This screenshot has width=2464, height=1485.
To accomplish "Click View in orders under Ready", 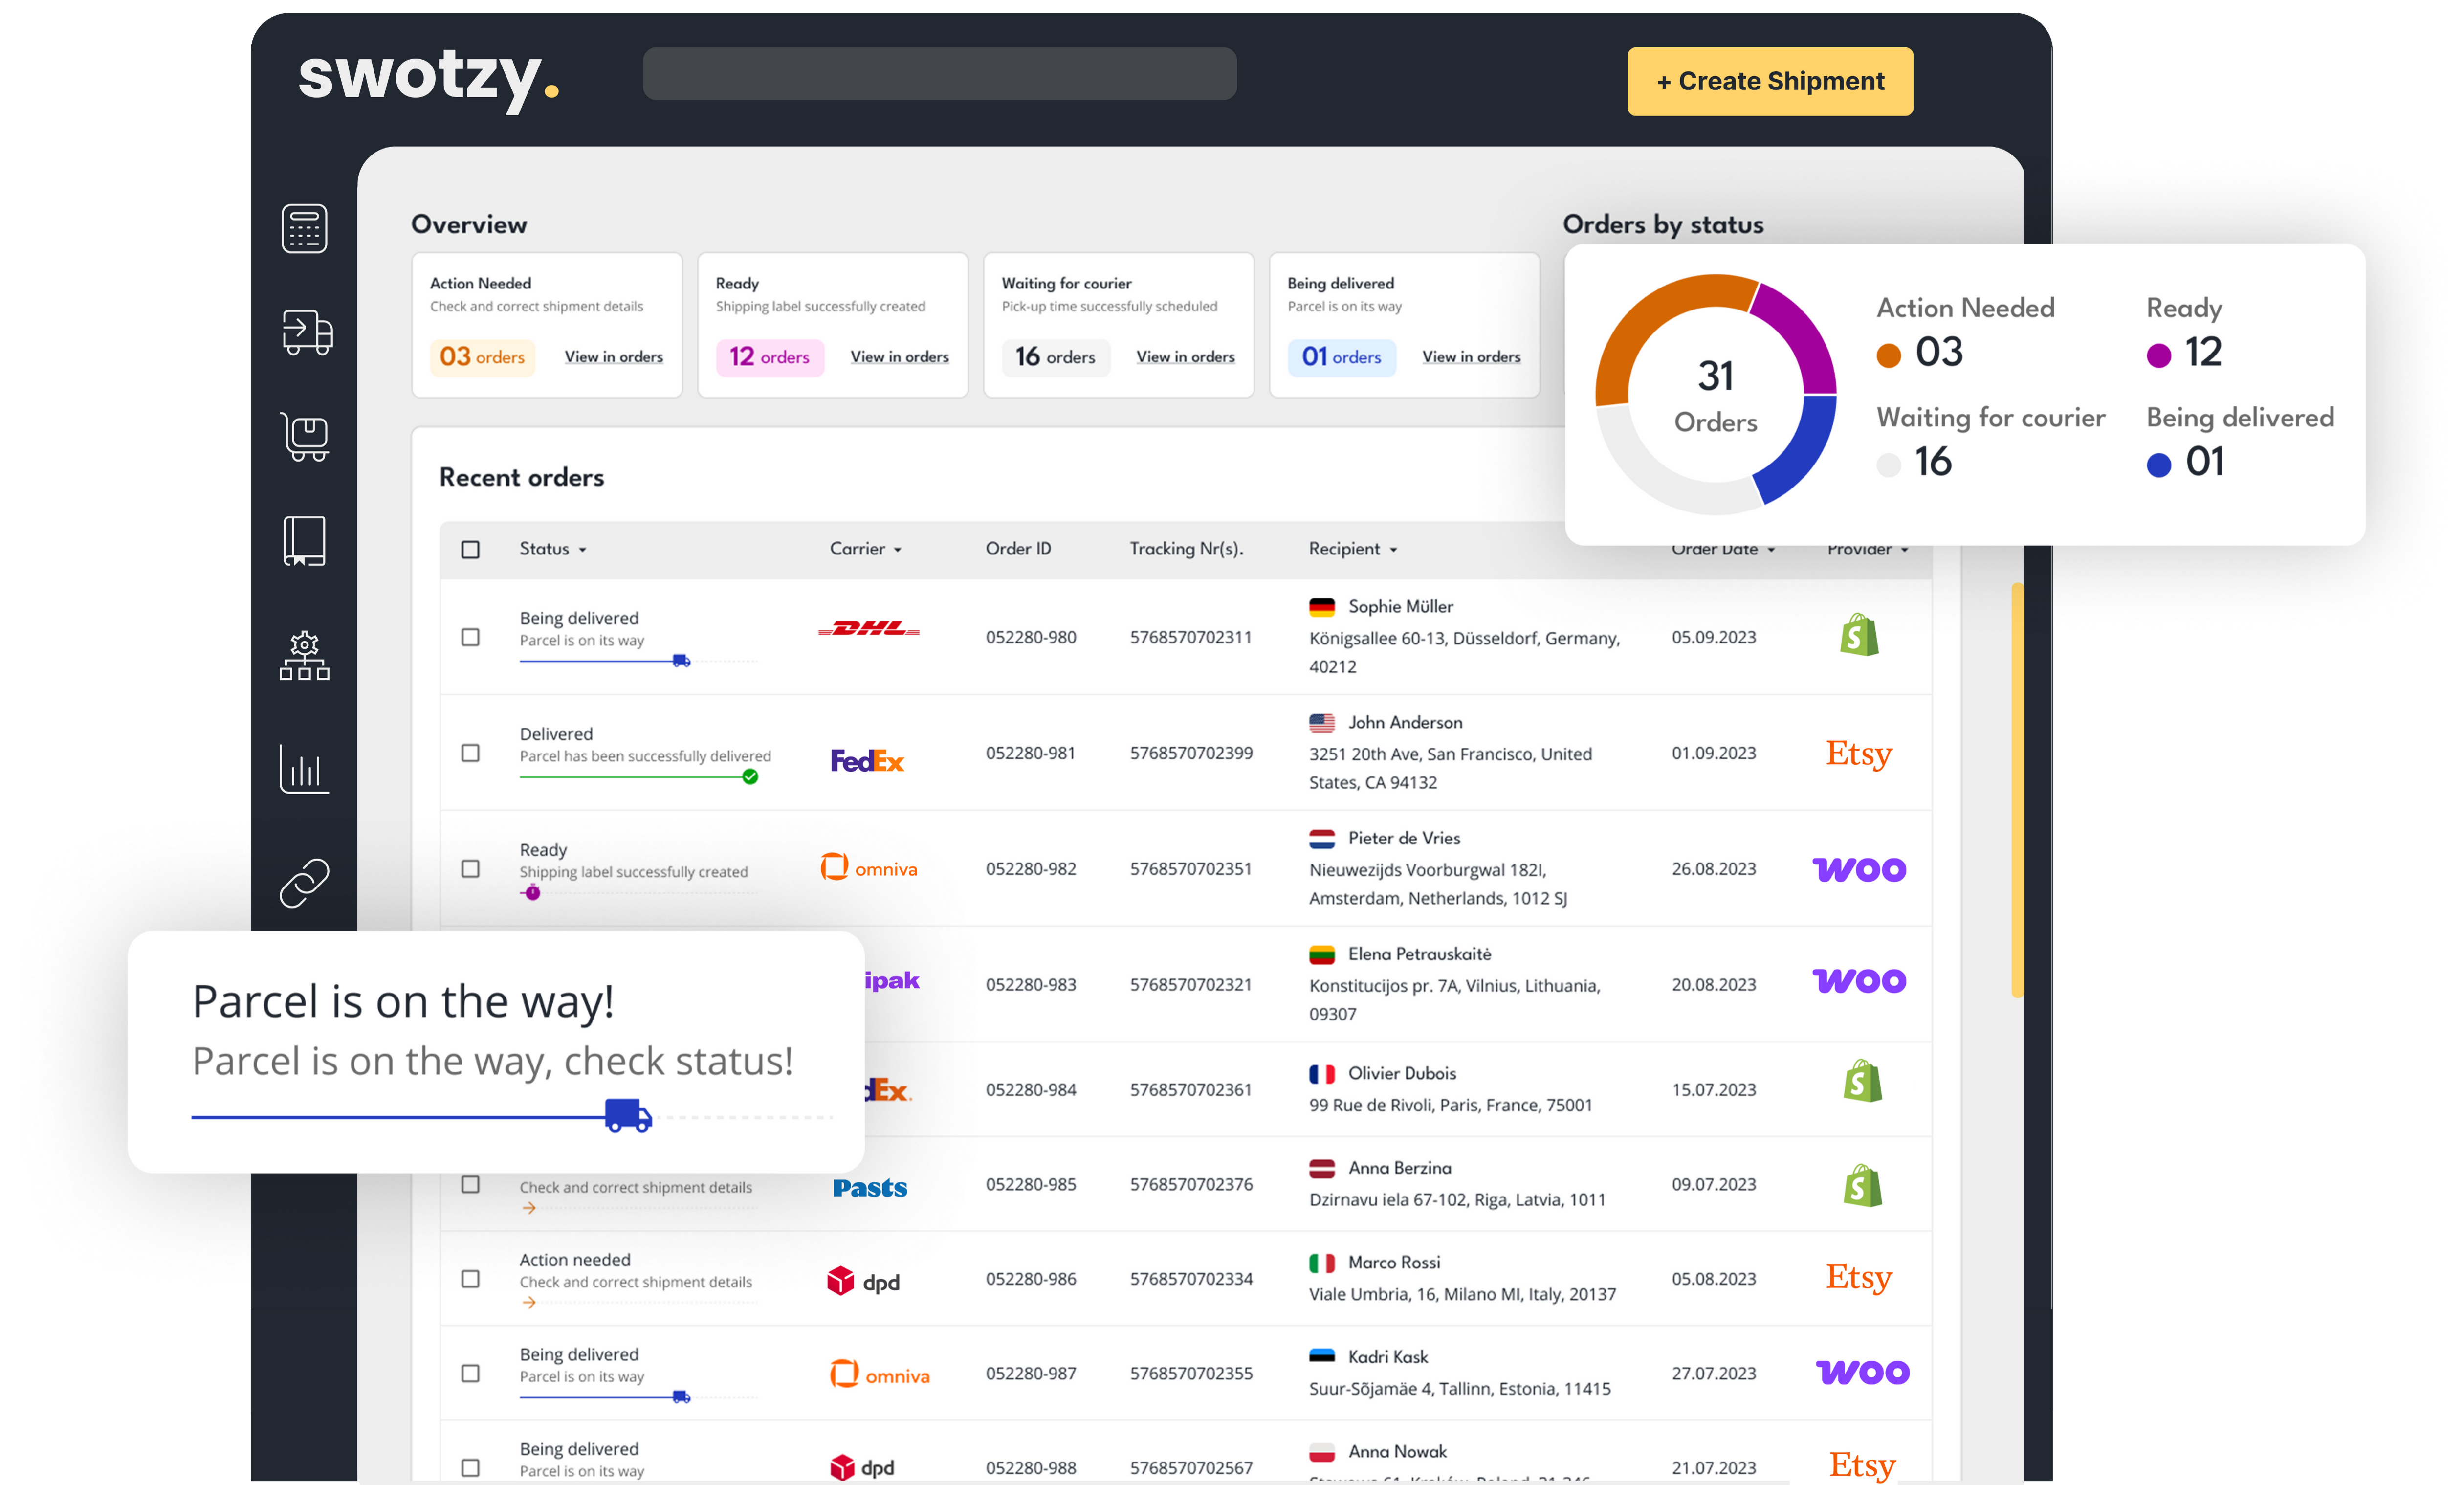I will point(899,357).
